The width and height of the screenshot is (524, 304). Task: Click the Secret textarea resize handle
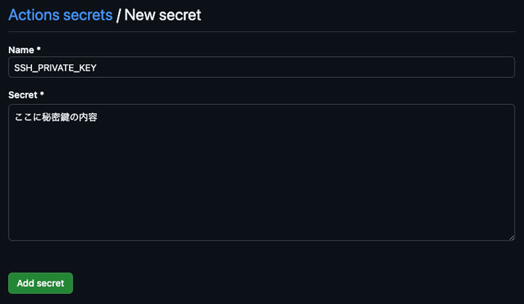coord(511,237)
